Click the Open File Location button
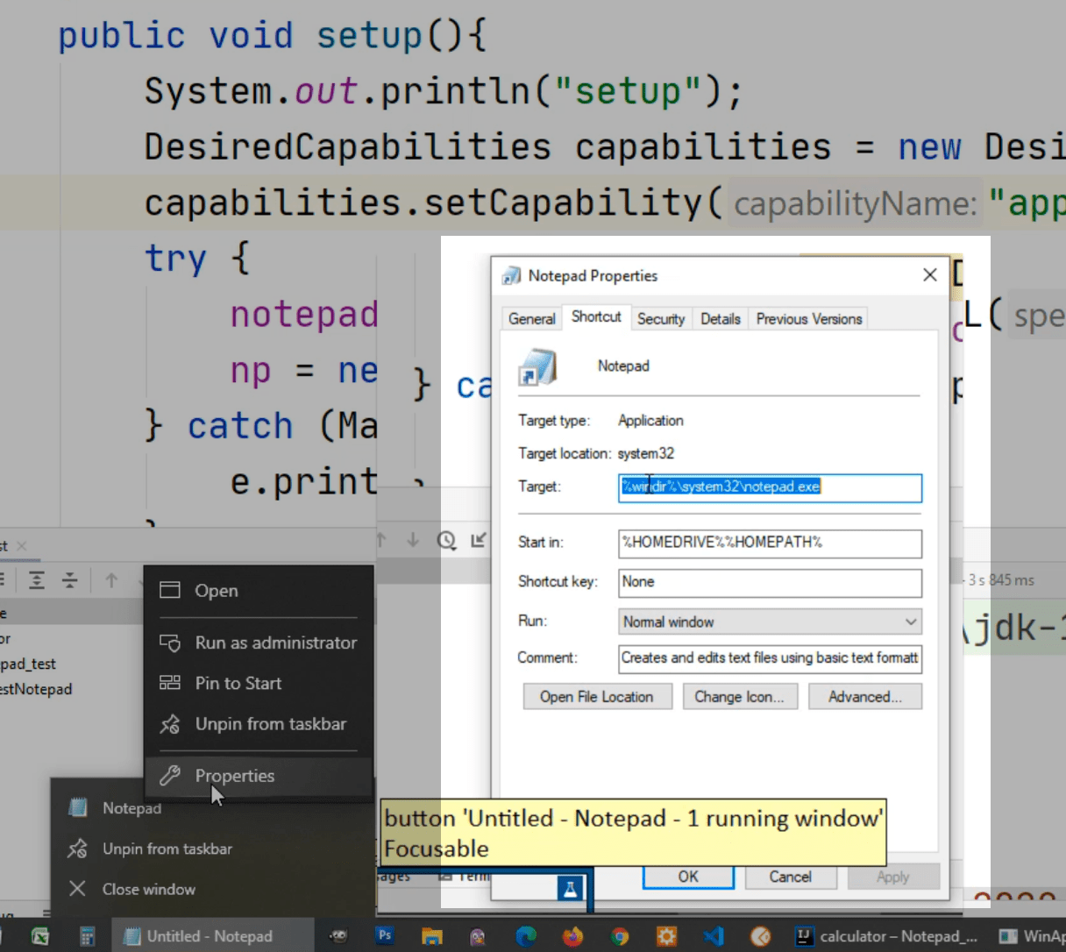Image resolution: width=1066 pixels, height=952 pixels. click(597, 697)
